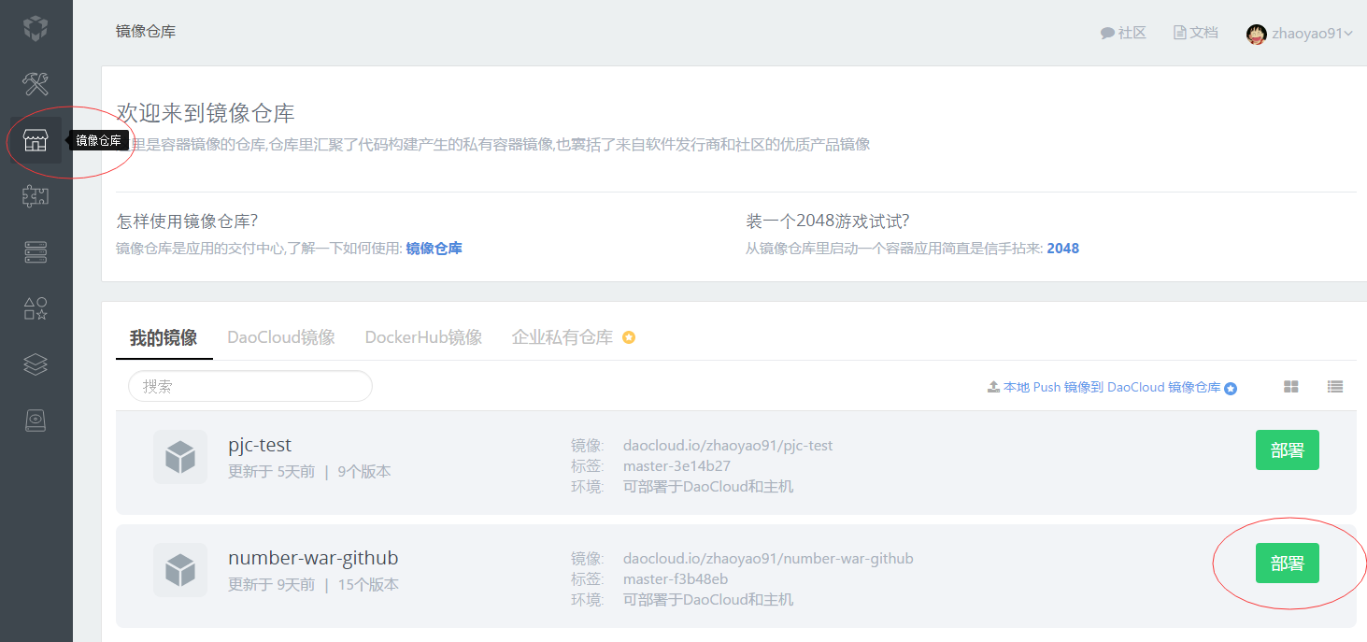This screenshot has height=642, width=1367.
Task: Open the server stack sidebar icon
Action: point(36,252)
